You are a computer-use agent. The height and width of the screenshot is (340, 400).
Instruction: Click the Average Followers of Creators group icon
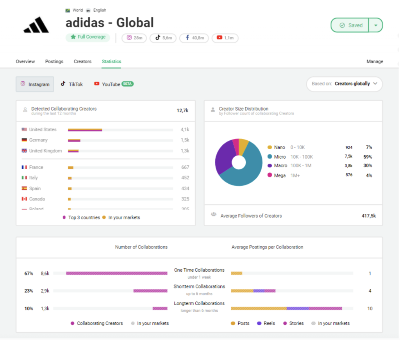(x=213, y=216)
